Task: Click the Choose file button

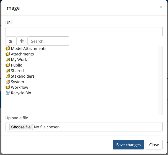Action: [21, 127]
